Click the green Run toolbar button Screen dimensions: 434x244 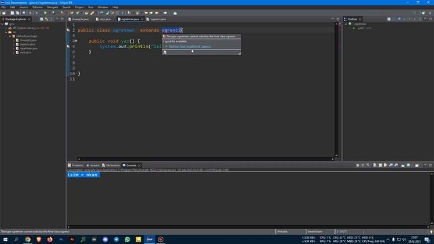pos(45,13)
